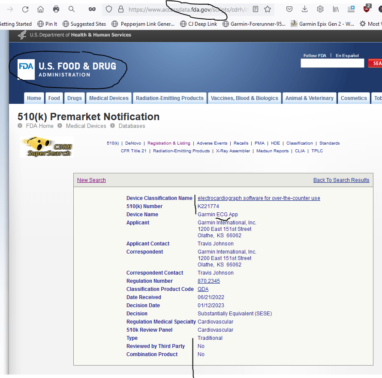The height and width of the screenshot is (378, 382).
Task: Open the Vaccines, Blood & Biologics tab
Action: click(x=244, y=98)
